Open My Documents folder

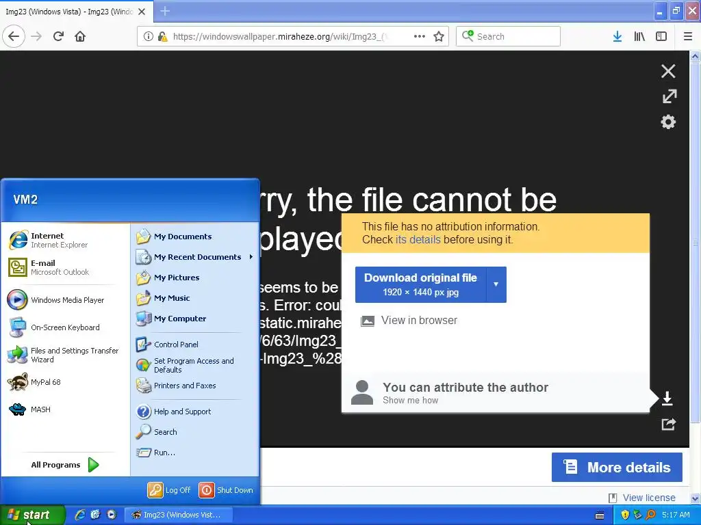pyautogui.click(x=194, y=237)
